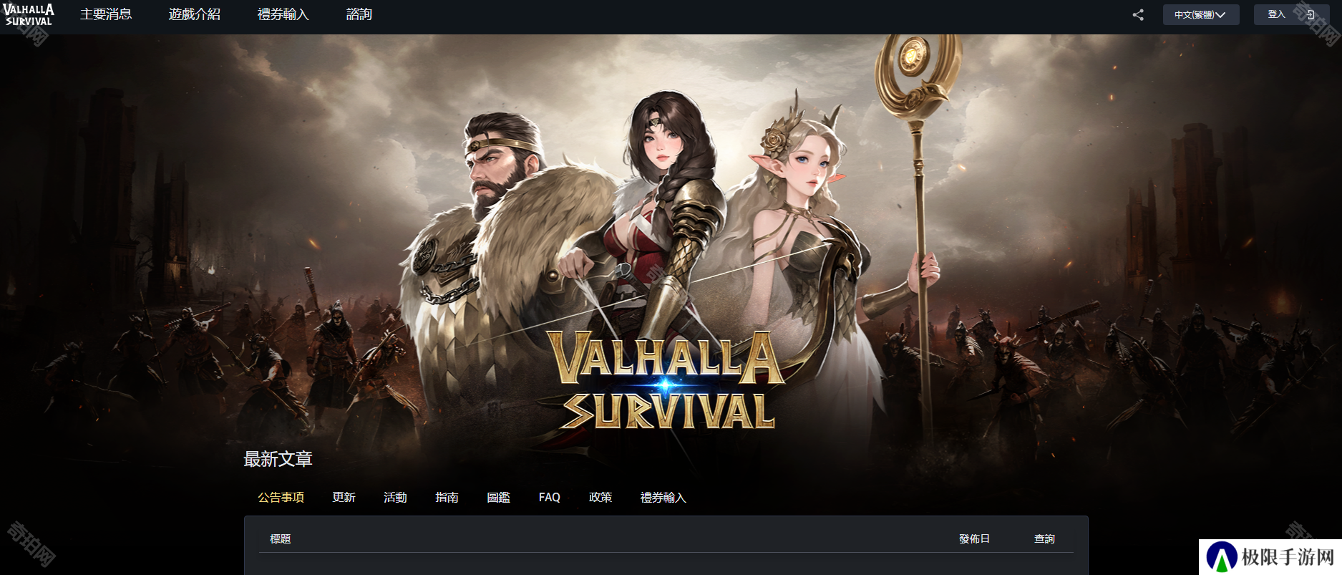Switch to the 政策 tab

601,497
